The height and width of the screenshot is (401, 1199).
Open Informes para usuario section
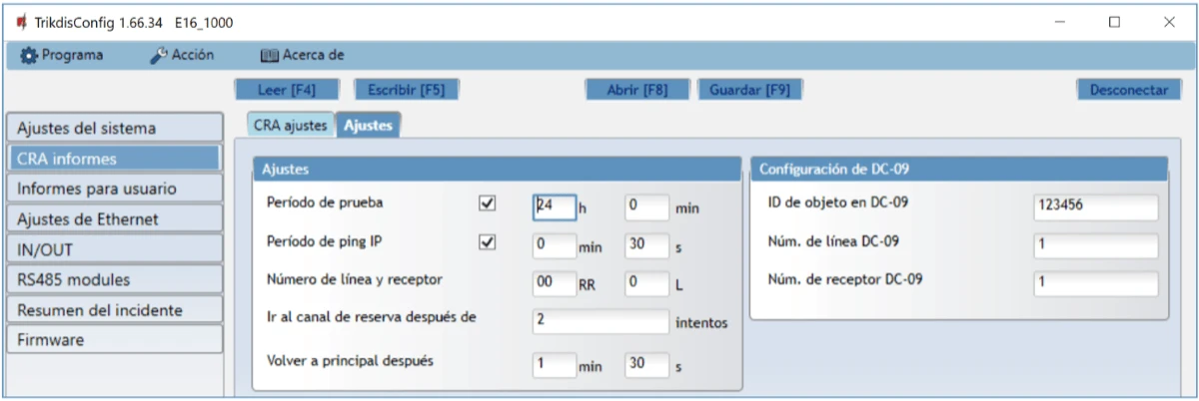(112, 189)
